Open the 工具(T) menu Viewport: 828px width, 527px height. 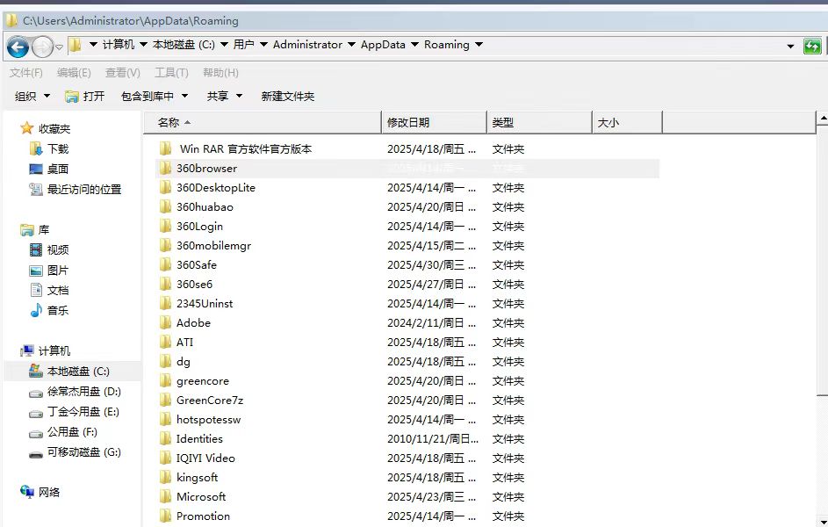(x=171, y=72)
